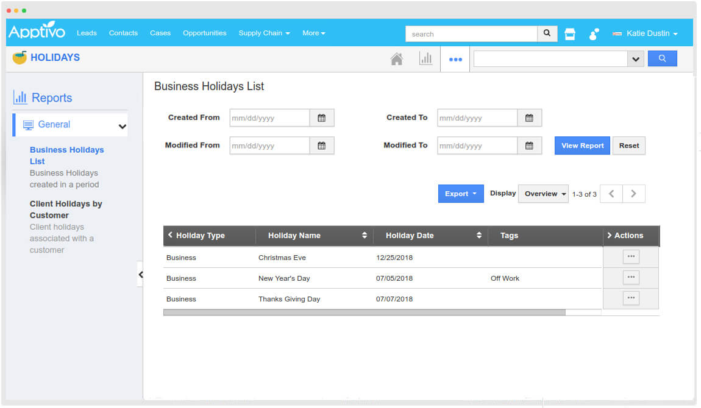
Task: Change Display Overview dropdown
Action: (x=543, y=194)
